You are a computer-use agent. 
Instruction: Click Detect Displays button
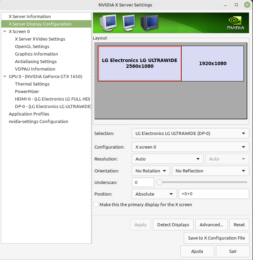point(173,225)
